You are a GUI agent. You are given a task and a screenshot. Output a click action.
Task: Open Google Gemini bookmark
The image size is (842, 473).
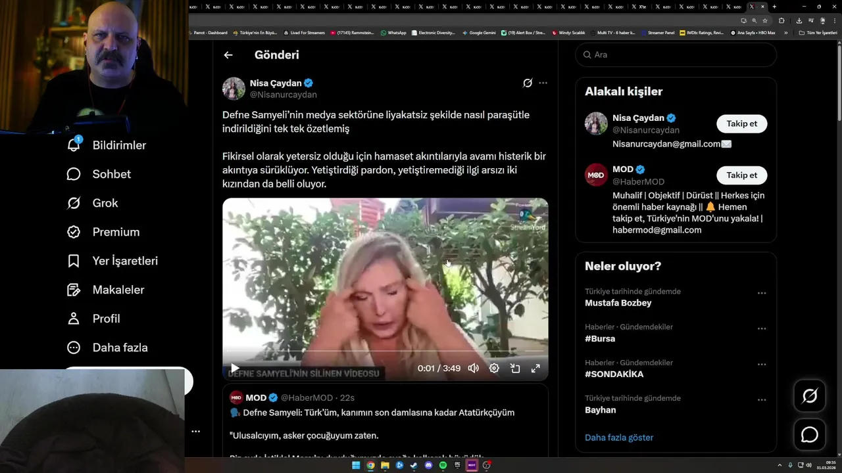coord(479,33)
